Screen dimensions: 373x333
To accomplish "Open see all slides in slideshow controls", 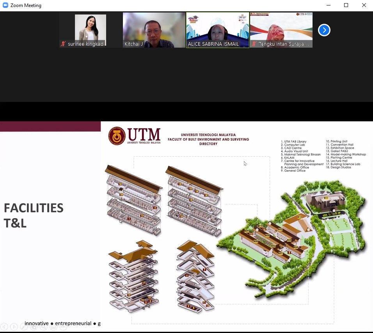I will (34, 327).
